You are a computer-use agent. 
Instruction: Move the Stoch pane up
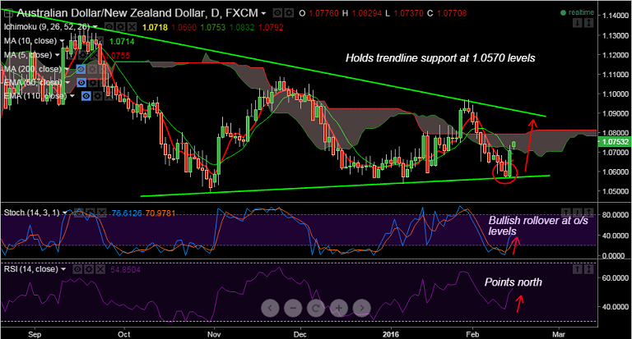566,212
